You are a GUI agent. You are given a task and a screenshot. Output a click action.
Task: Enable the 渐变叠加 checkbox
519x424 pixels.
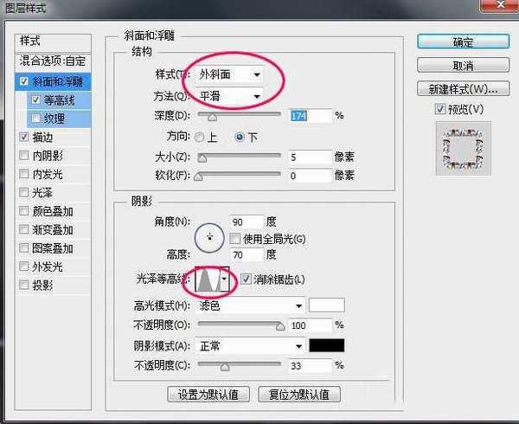(24, 229)
